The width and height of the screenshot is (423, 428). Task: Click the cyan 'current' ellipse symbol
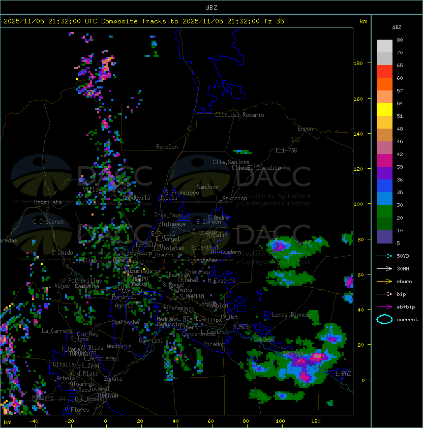click(x=384, y=319)
